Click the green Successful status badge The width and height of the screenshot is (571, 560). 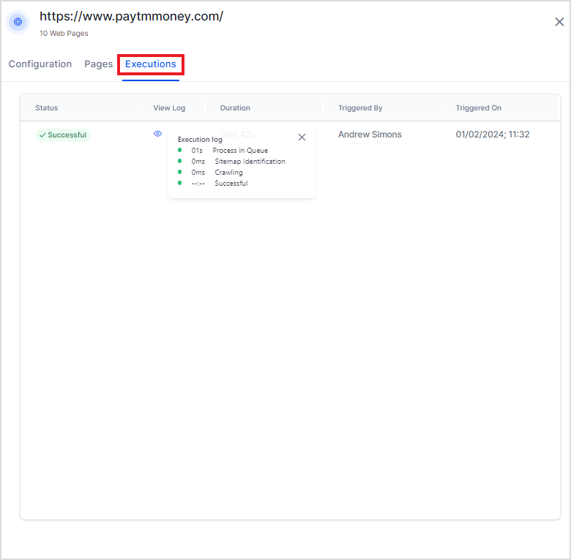tap(62, 135)
